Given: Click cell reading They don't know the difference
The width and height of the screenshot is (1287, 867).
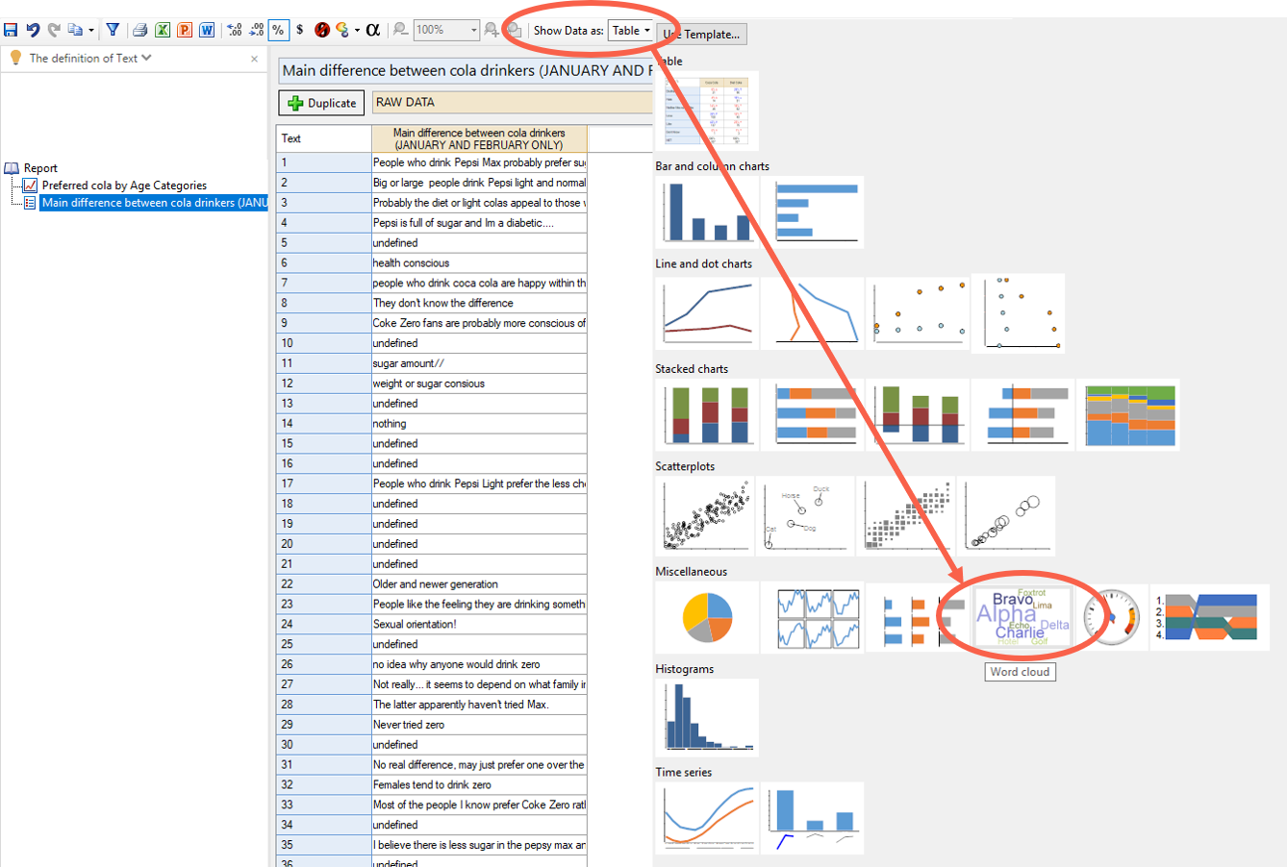Looking at the screenshot, I should click(479, 303).
